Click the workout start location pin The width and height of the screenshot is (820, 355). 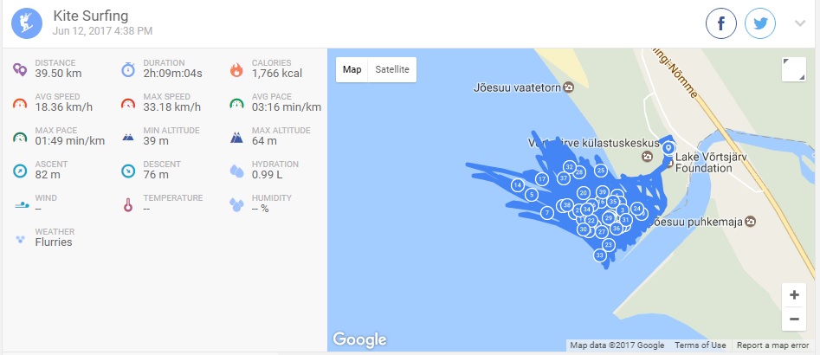[x=668, y=149]
